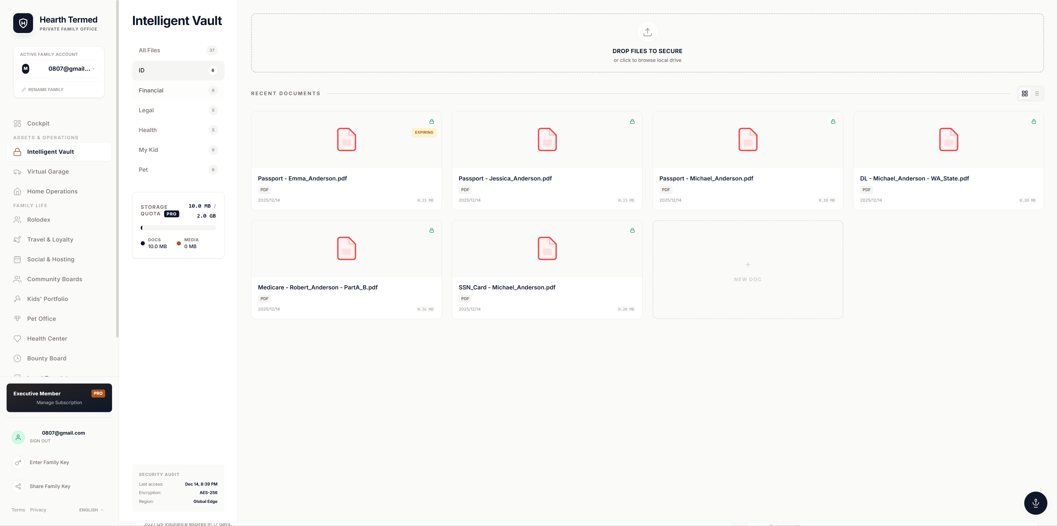This screenshot has width=1057, height=526.
Task: Open Kids' Portfolio sidebar section
Action: click(x=47, y=299)
